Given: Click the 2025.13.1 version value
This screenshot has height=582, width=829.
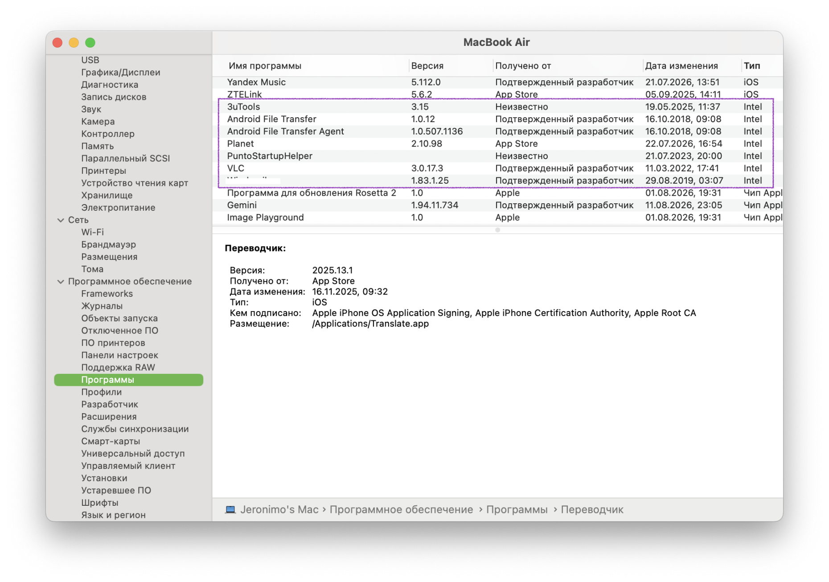Looking at the screenshot, I should [332, 271].
